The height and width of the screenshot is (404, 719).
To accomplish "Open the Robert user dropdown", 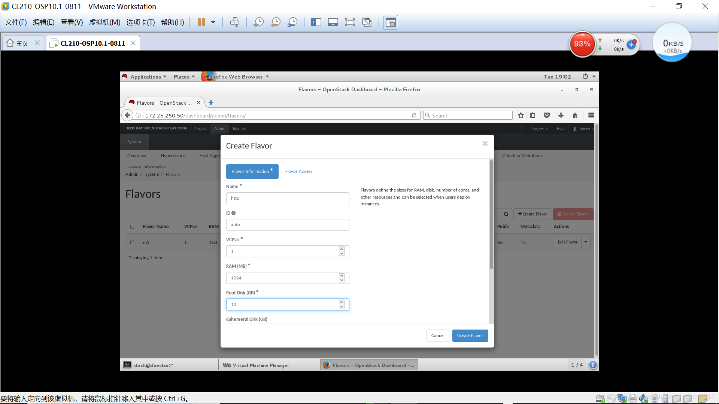I will pyautogui.click(x=583, y=129).
